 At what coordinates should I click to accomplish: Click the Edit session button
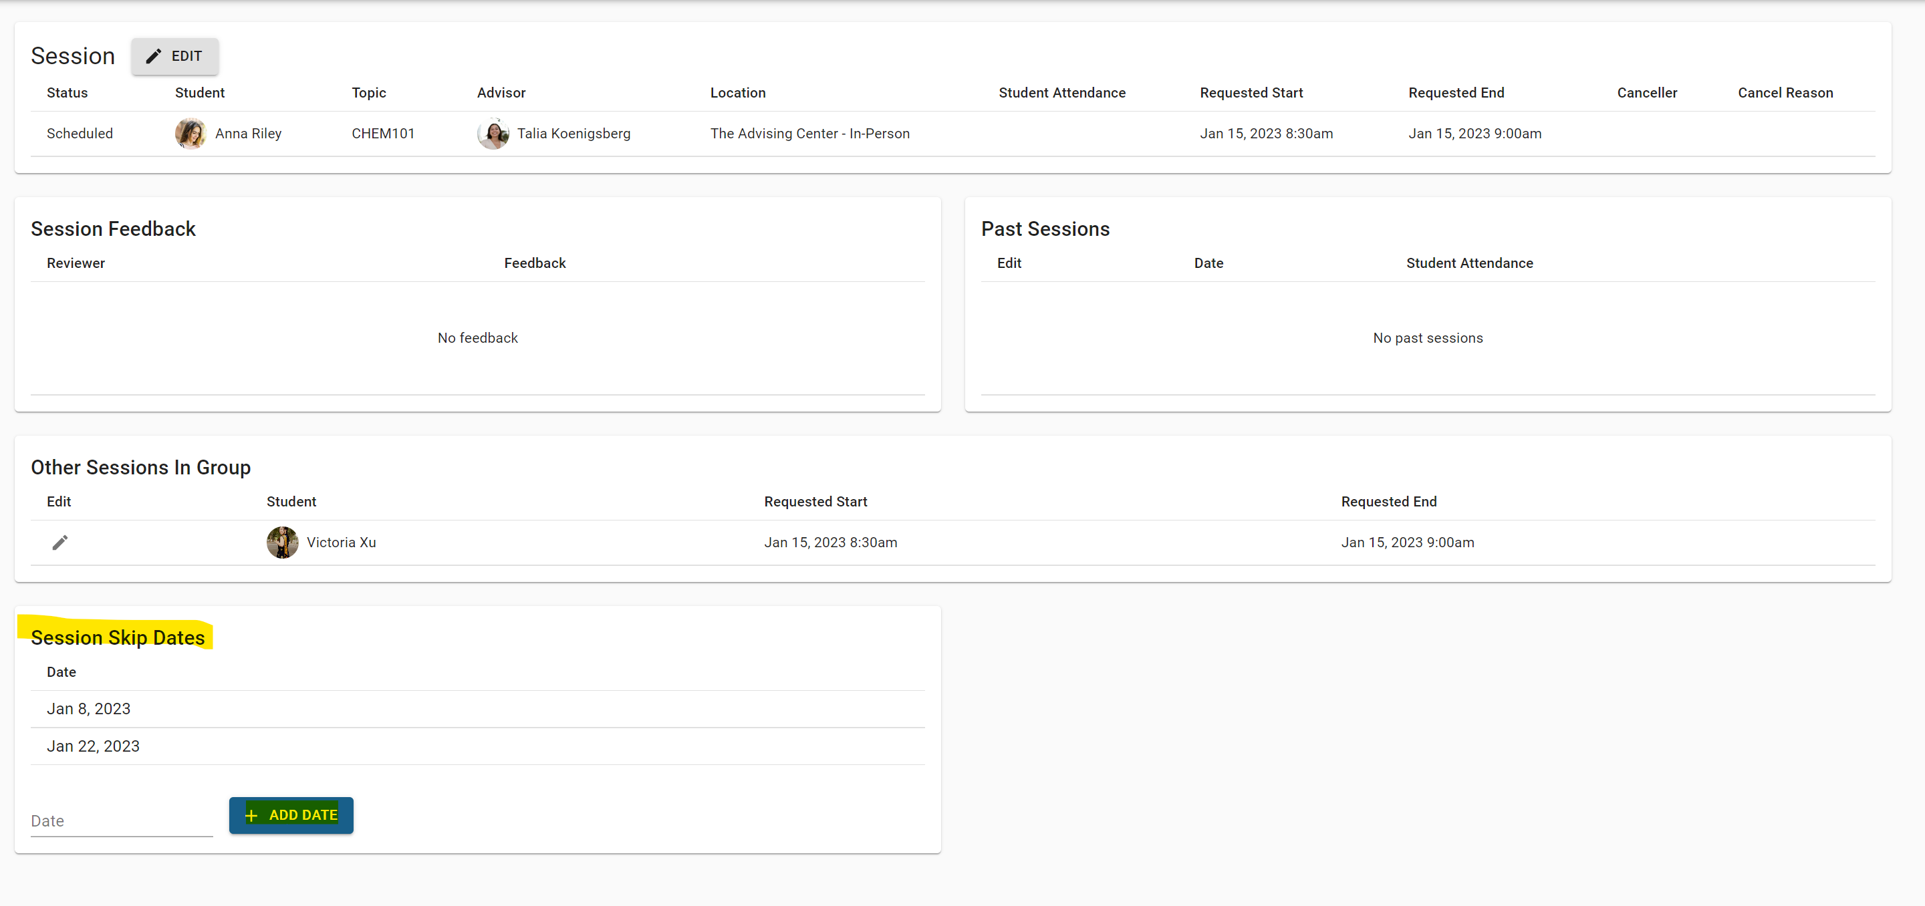[x=175, y=56]
